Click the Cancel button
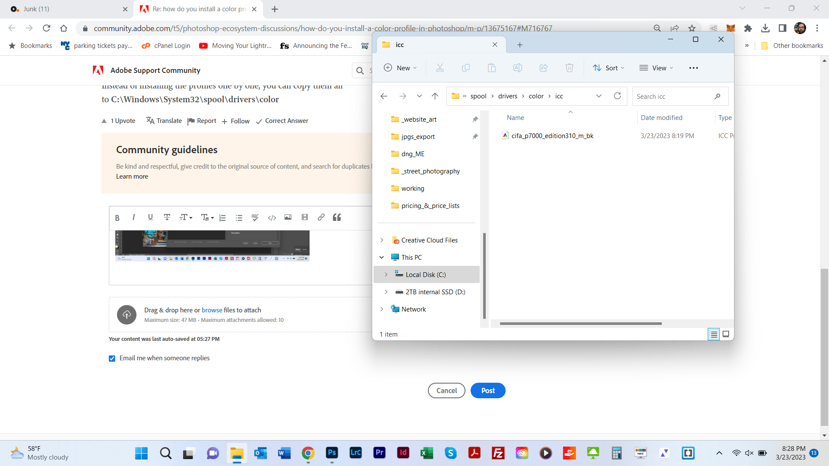829x466 pixels. [x=446, y=390]
